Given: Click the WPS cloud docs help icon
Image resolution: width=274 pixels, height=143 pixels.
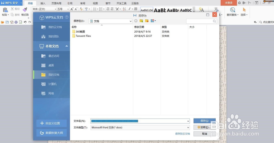Looking at the screenshot, I should 67,17.
